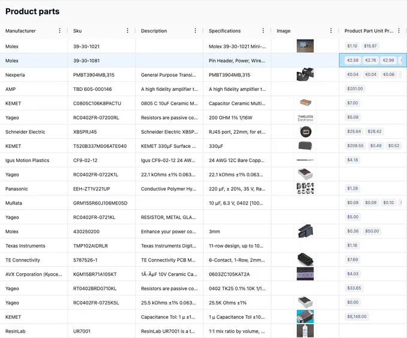407x338 pixels.
Task: Click the $1.10 price chip
Action: 352,46
